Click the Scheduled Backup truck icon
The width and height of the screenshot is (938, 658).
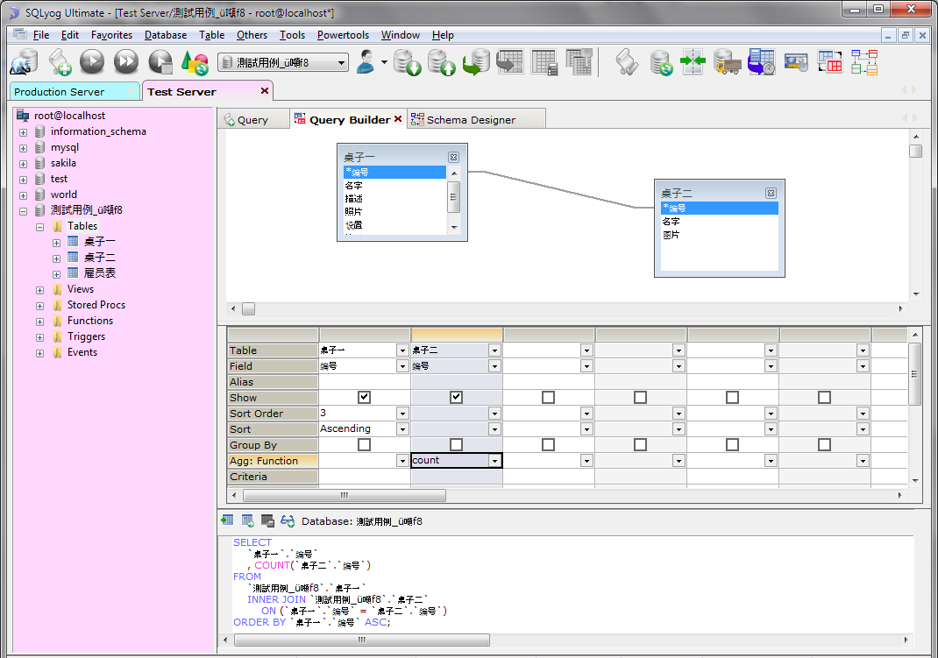(728, 62)
